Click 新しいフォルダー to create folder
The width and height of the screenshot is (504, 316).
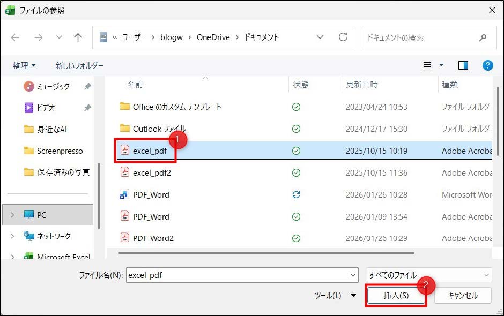[79, 65]
